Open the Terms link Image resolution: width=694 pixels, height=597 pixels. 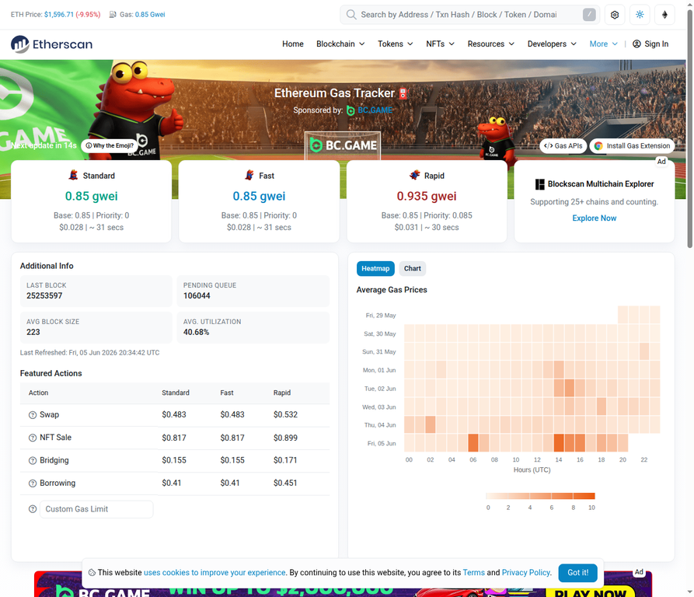pyautogui.click(x=473, y=573)
